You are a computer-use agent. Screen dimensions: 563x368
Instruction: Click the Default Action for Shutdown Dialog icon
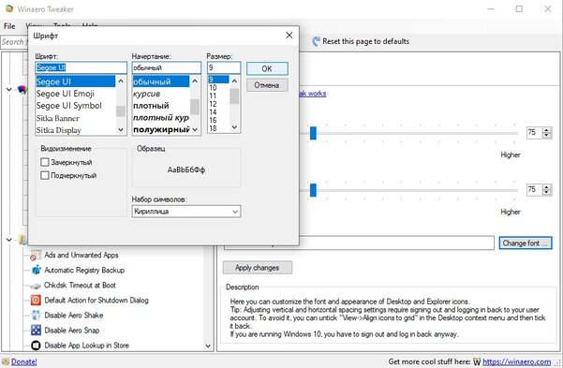click(36, 301)
